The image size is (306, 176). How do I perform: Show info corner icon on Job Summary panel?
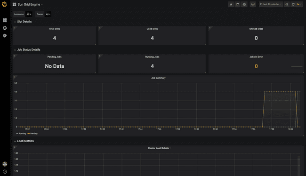(14, 77)
